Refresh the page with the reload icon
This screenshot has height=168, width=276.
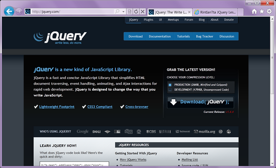[136, 11]
